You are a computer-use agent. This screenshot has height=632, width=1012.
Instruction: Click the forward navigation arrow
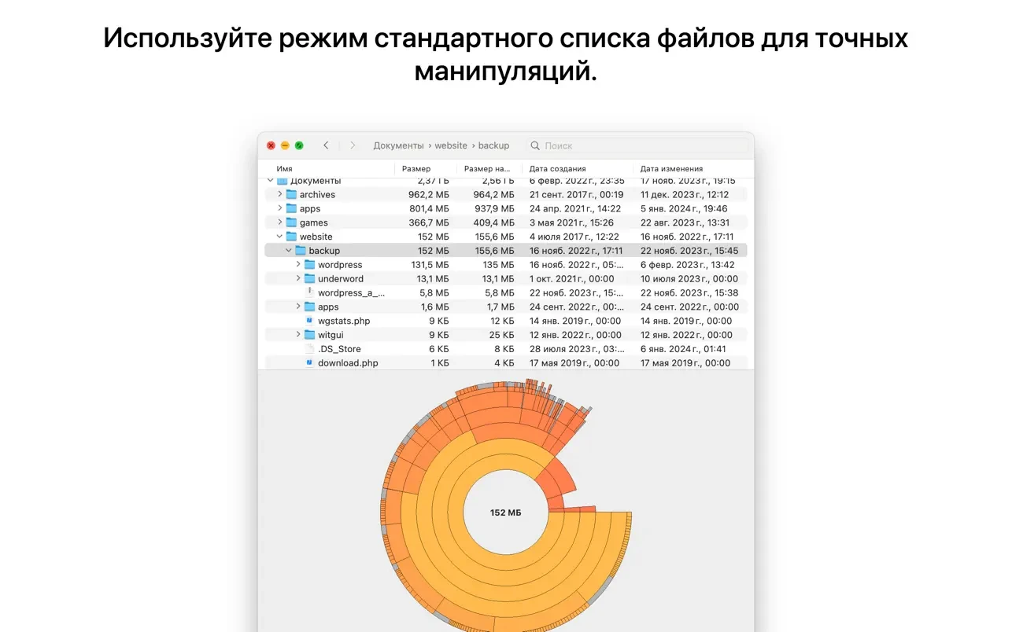pos(353,145)
